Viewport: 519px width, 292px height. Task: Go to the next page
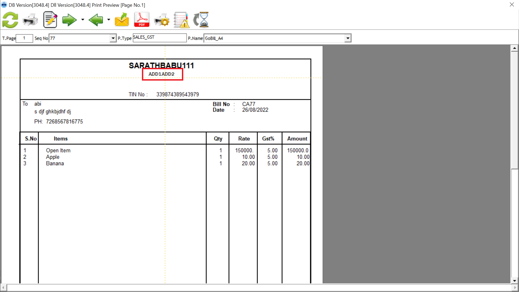point(69,19)
